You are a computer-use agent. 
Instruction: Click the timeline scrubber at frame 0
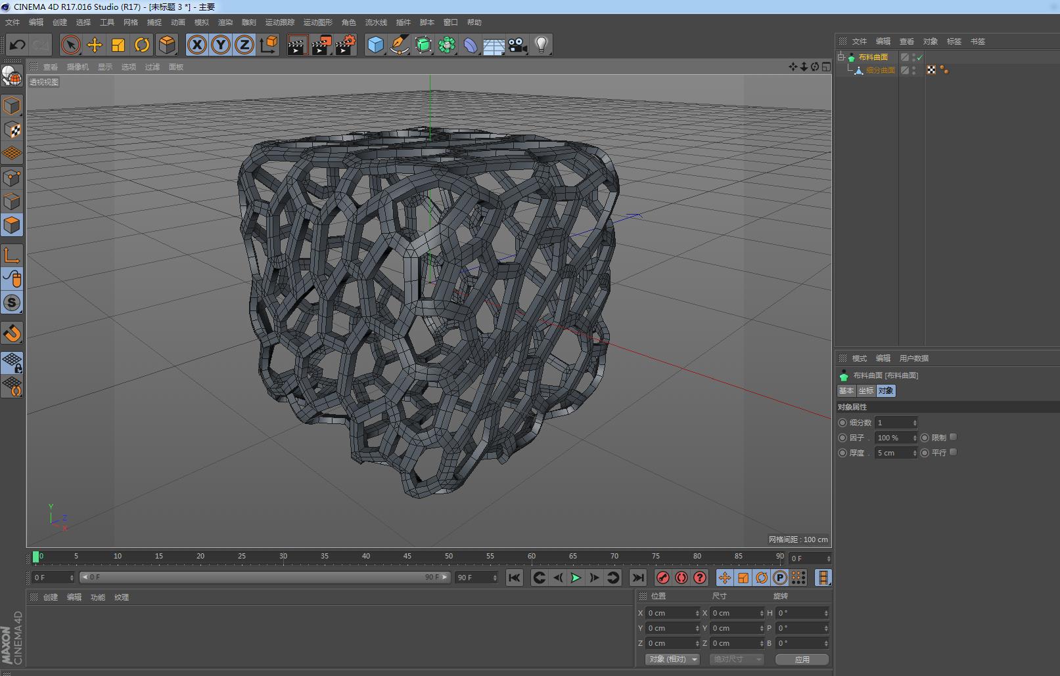36,557
